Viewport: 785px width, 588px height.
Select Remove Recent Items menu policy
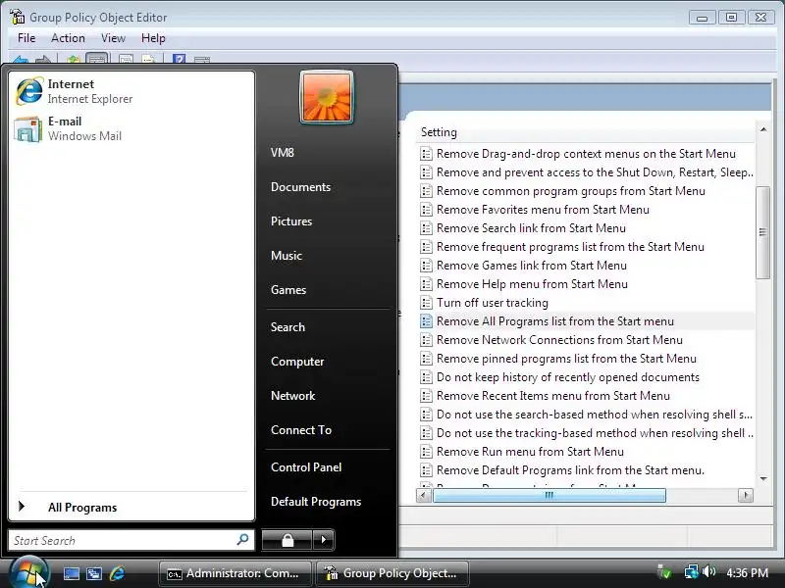553,396
